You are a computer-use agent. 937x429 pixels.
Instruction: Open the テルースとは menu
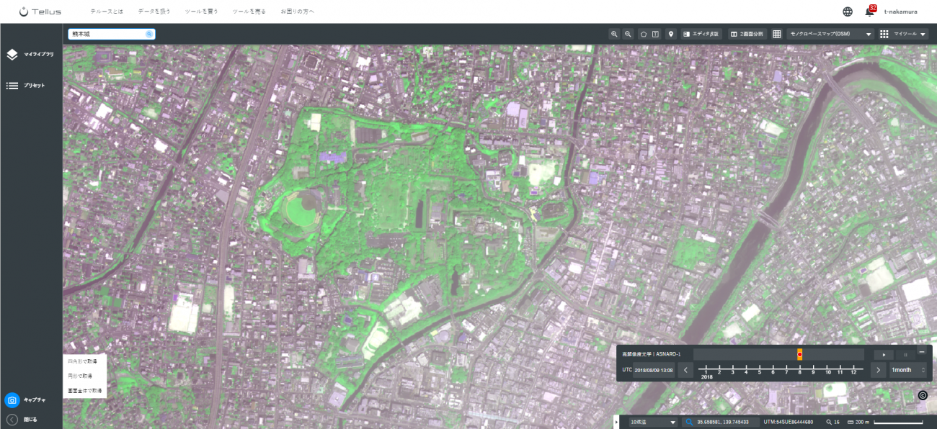107,12
